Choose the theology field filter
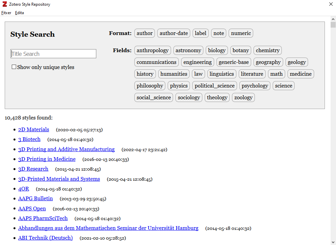This screenshot has height=245, width=336. coord(217,98)
